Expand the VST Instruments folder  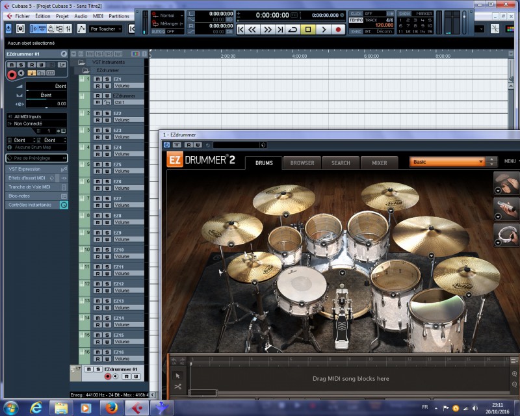pos(81,62)
